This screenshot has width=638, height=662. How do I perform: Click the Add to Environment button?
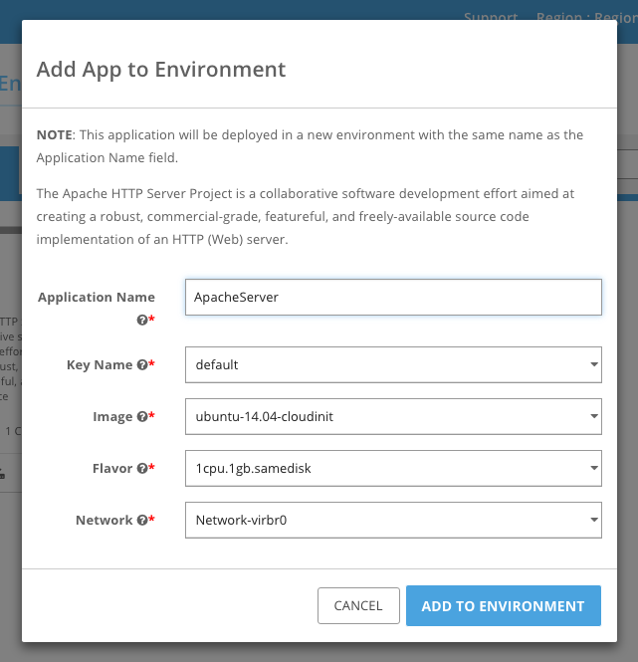click(503, 605)
